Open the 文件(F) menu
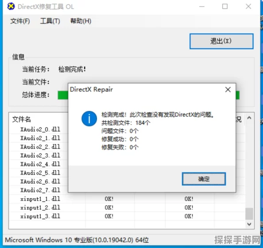This screenshot has width=263, height=248. 20,21
